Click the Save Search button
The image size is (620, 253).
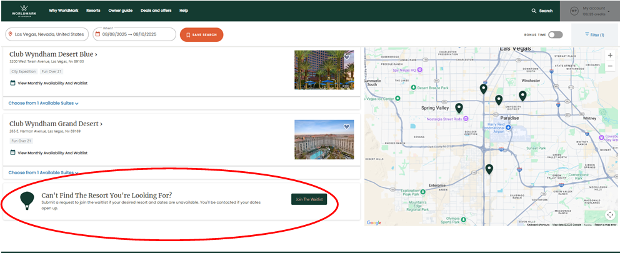point(201,34)
